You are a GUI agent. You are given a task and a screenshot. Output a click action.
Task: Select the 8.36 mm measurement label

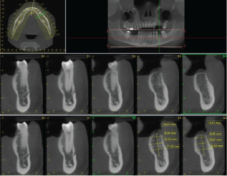click(171, 133)
